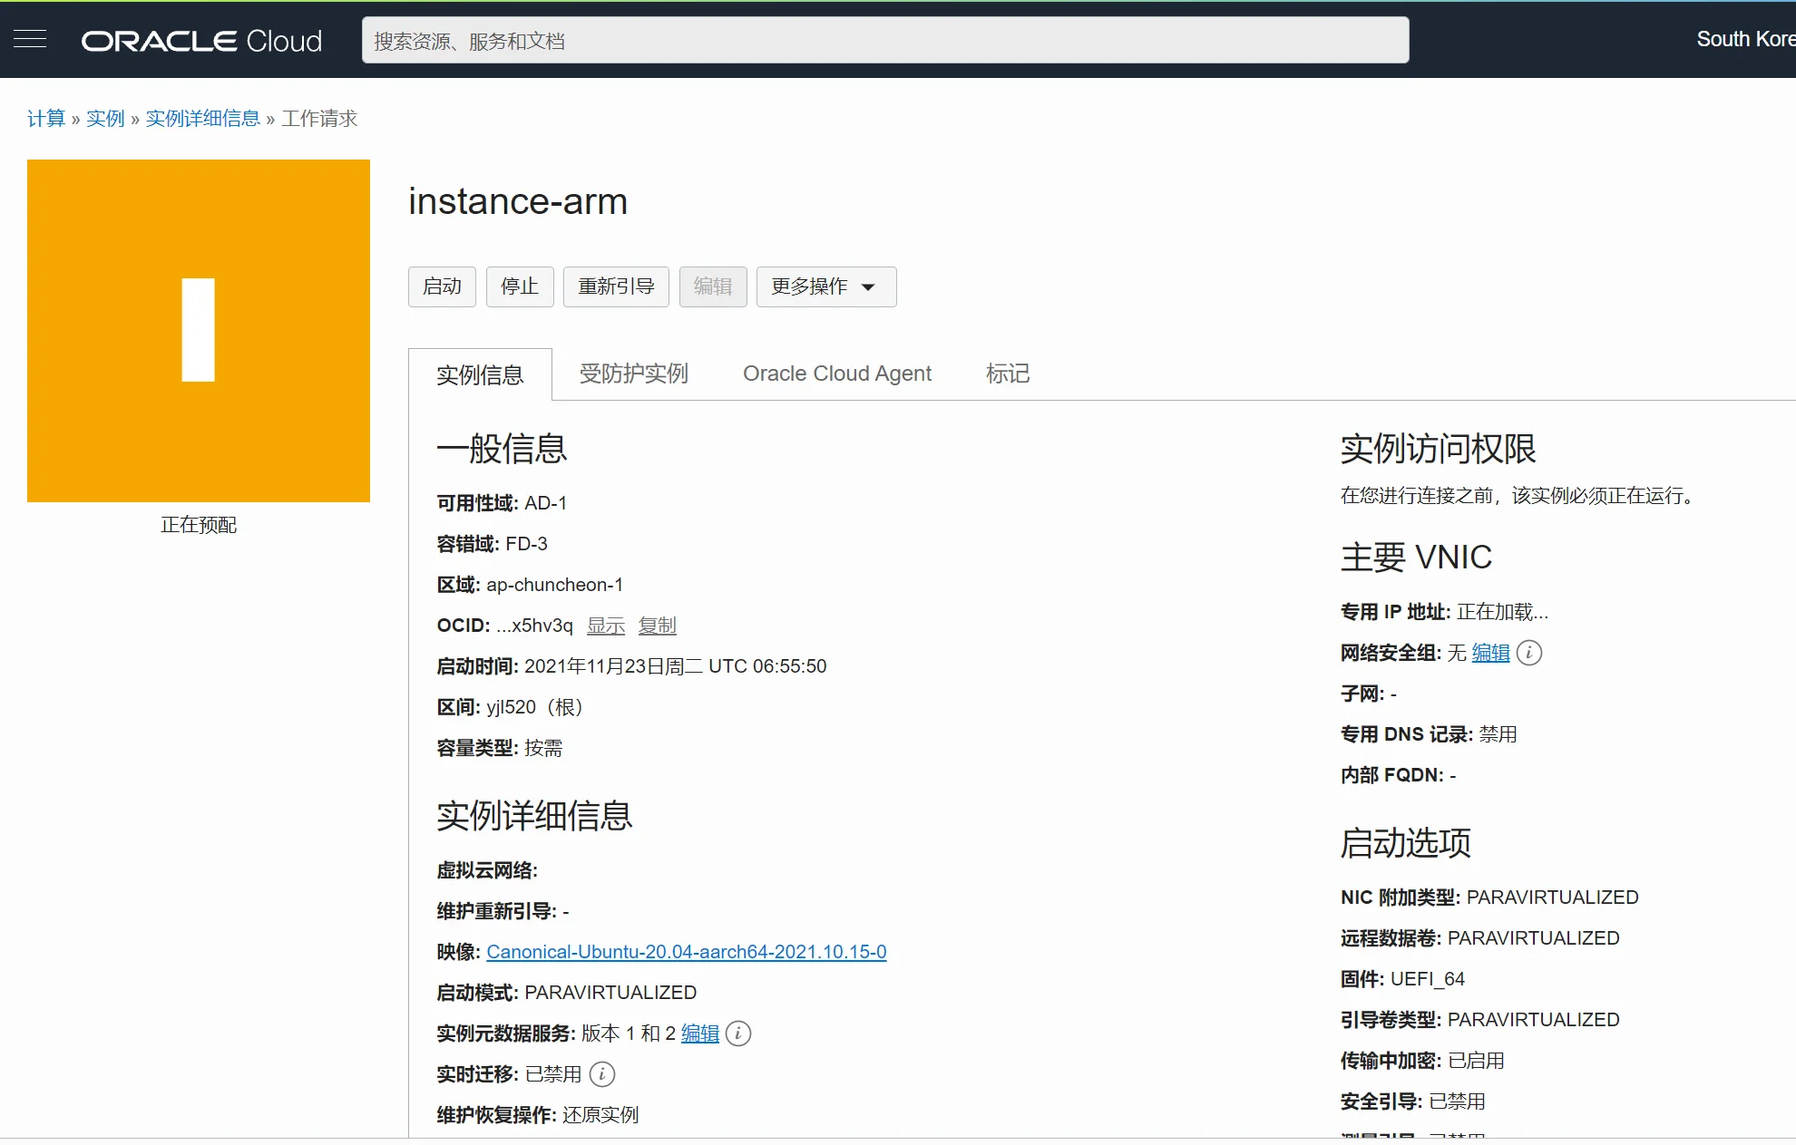Click the 实例访问权限 section heading
Screen dimensions: 1796x1145
1439,449
